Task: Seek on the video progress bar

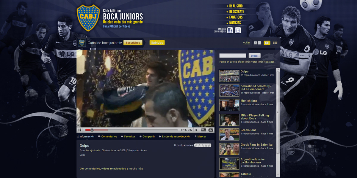Action: (131, 130)
